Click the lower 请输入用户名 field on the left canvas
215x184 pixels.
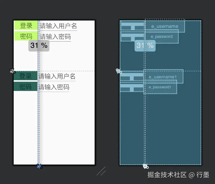point(57,76)
